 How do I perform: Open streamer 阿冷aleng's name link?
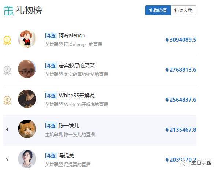point(72,35)
